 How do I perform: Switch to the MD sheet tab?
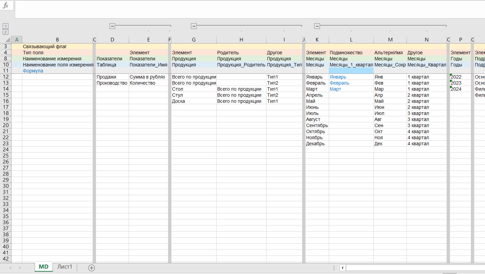(43, 267)
